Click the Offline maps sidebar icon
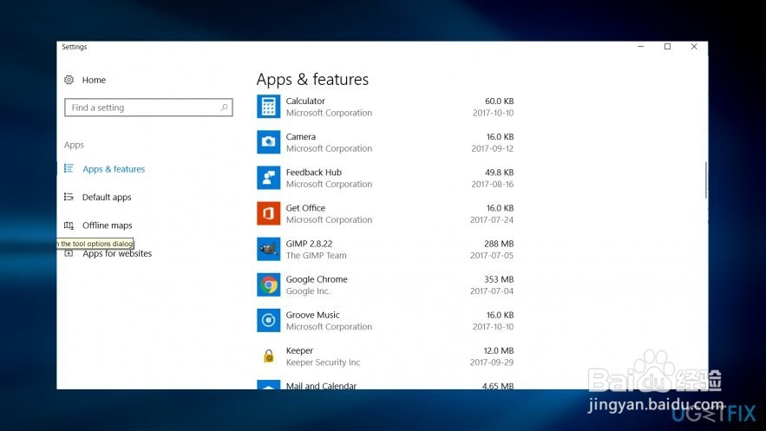The width and height of the screenshot is (766, 431). pyautogui.click(x=69, y=225)
